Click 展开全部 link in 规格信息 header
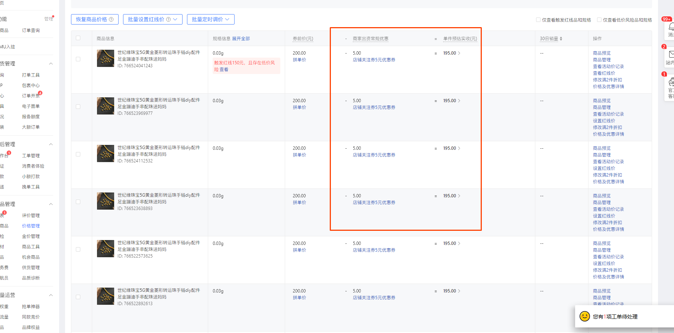Image resolution: width=674 pixels, height=333 pixels. (x=241, y=39)
